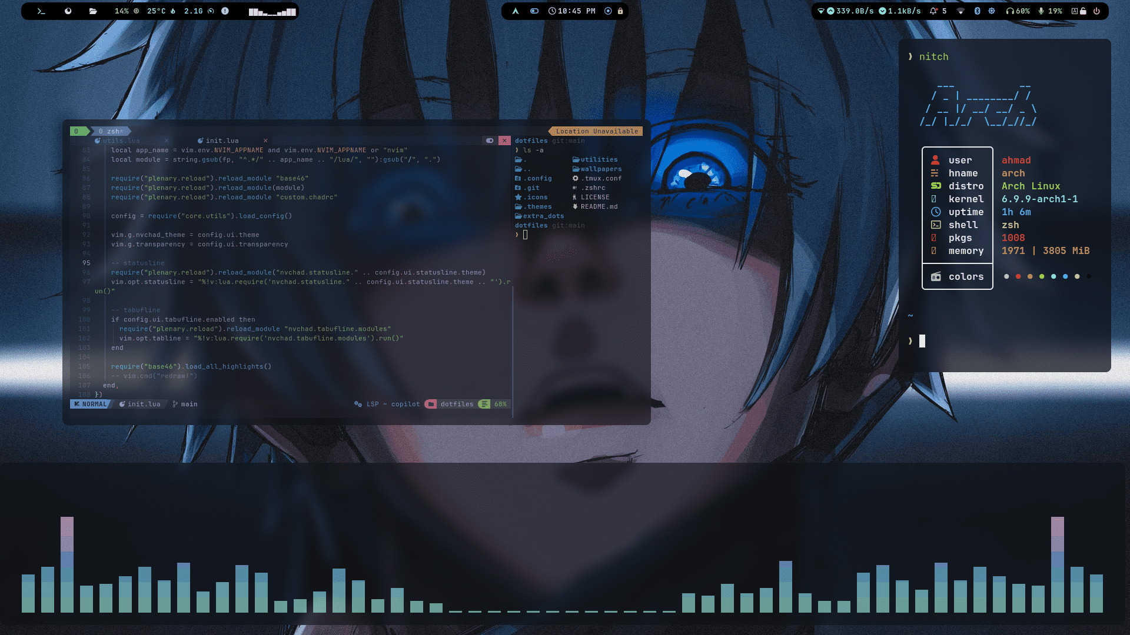Toggle the theme switch in Neovim tabline
The image size is (1130, 635).
point(490,141)
